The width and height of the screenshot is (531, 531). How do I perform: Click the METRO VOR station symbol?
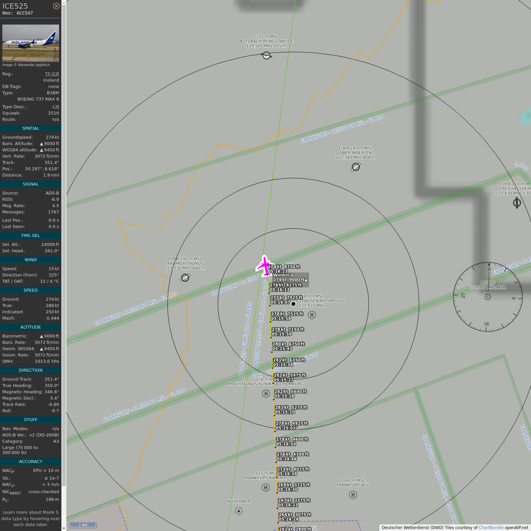coord(488,297)
